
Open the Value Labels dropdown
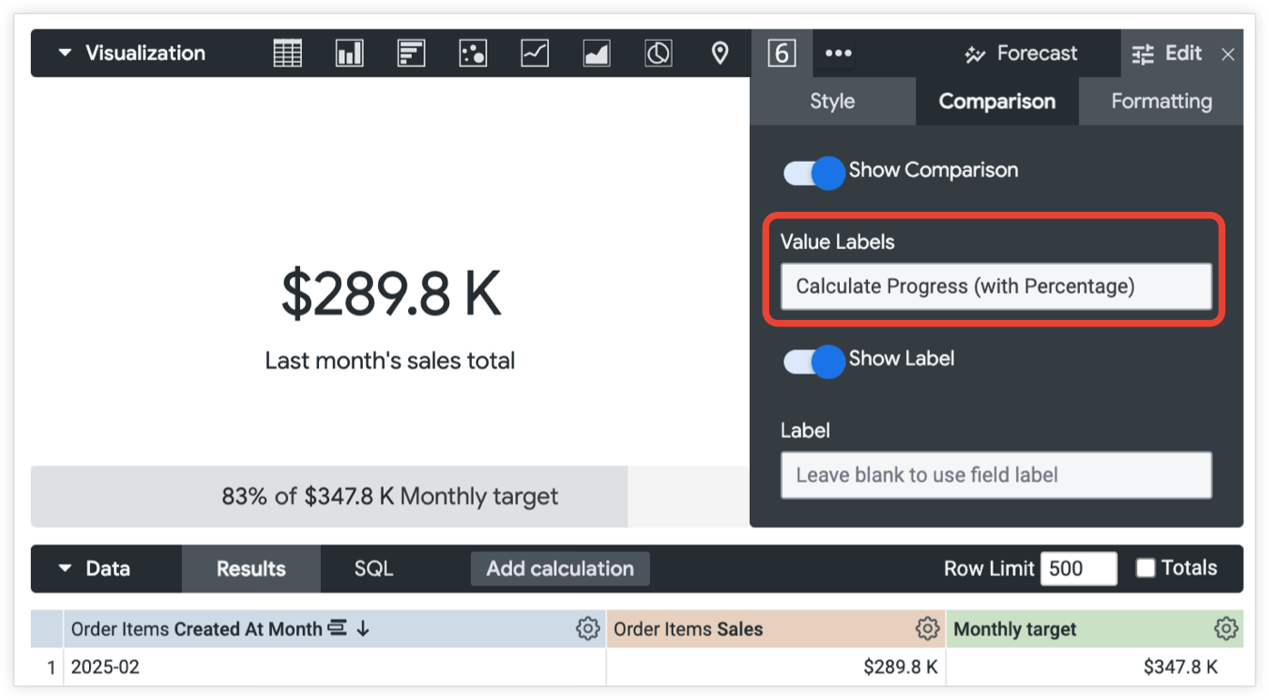point(996,285)
